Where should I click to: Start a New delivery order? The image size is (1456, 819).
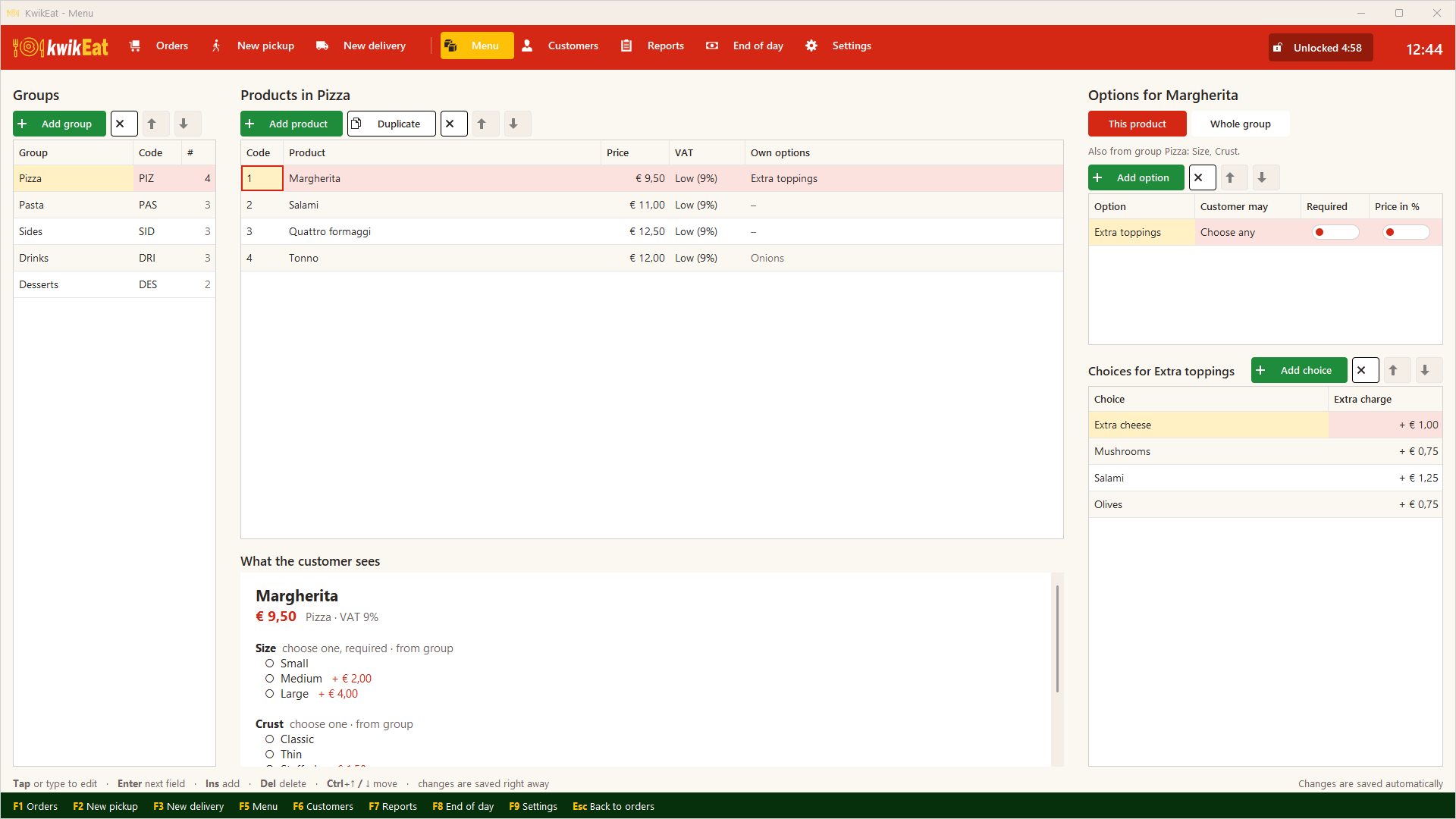(361, 45)
